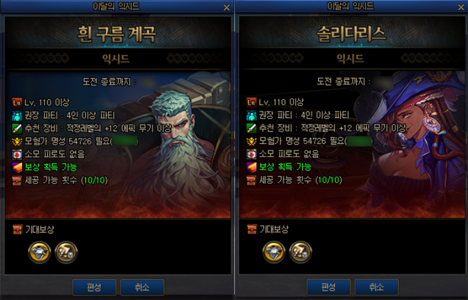
Task: Click the fame icon beside 모험가 명성, right
Action: [251, 141]
